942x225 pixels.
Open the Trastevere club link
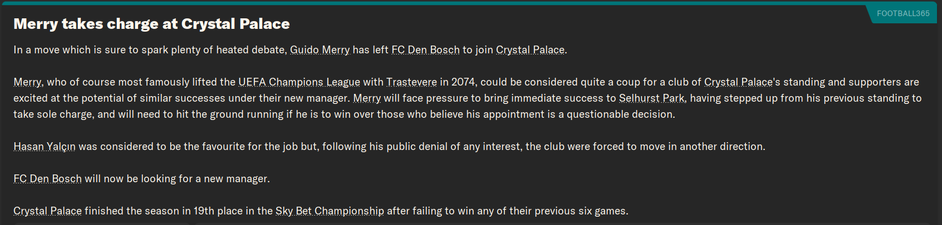point(411,82)
